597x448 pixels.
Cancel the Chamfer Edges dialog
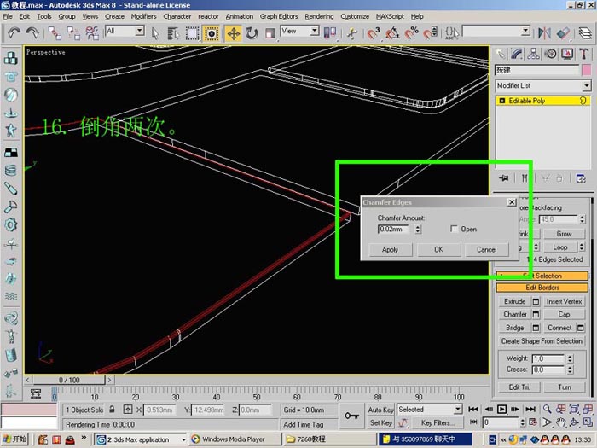tap(487, 250)
